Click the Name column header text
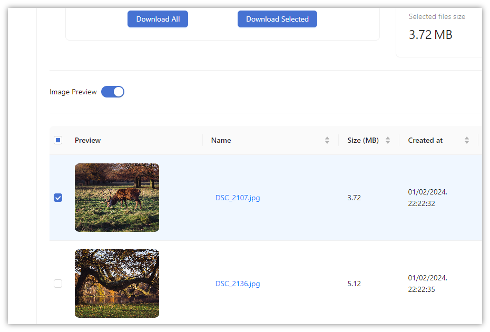The image size is (490, 332). tap(221, 140)
